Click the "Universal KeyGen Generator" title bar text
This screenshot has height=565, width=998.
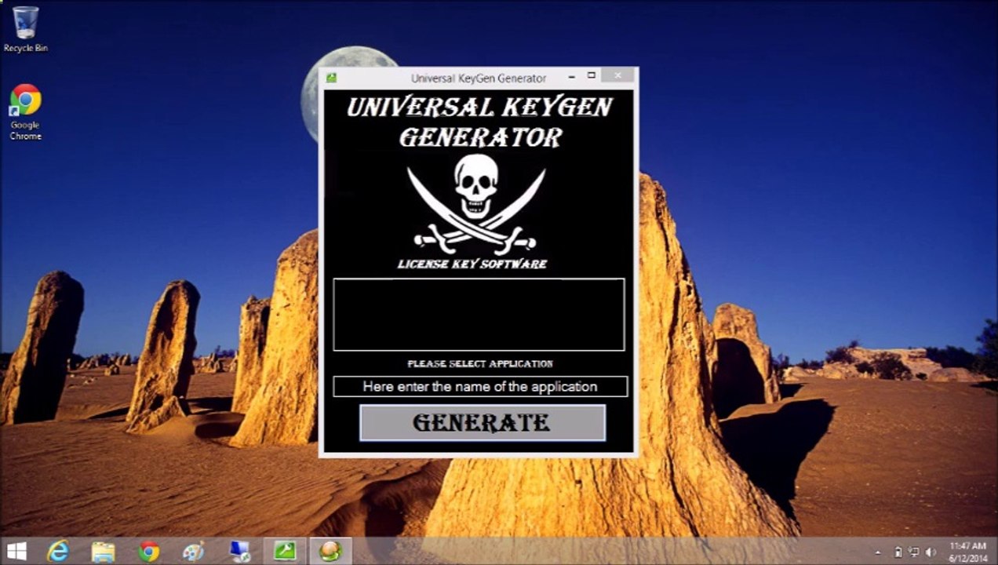click(x=479, y=78)
